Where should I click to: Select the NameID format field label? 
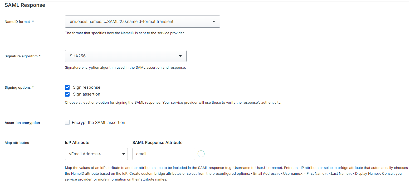point(17,22)
